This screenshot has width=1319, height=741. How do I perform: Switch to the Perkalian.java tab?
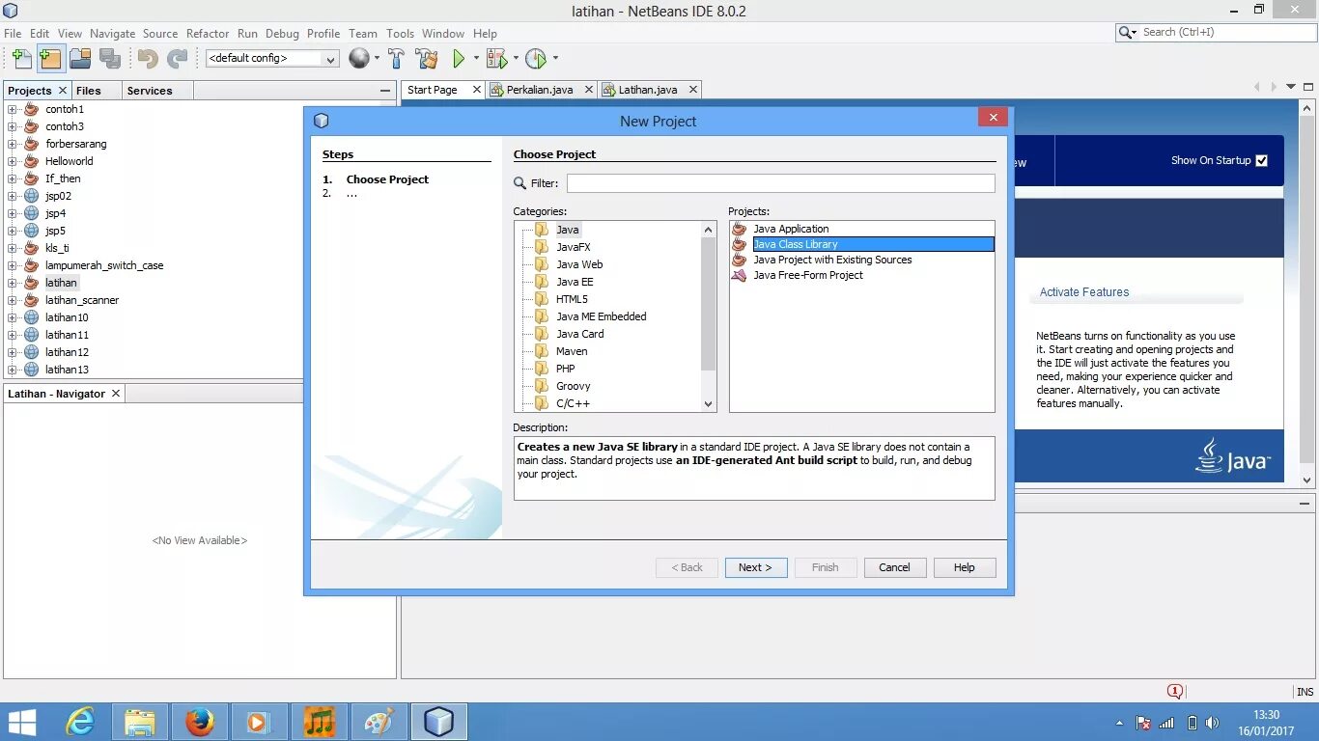(540, 90)
